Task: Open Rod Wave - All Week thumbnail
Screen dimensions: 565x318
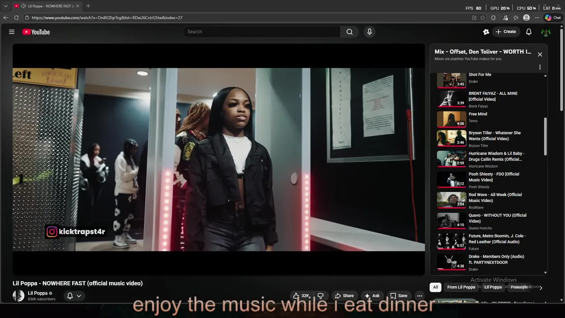Action: tap(452, 200)
